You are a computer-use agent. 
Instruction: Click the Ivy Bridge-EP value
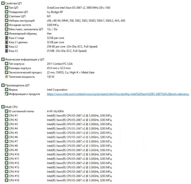point(55,12)
